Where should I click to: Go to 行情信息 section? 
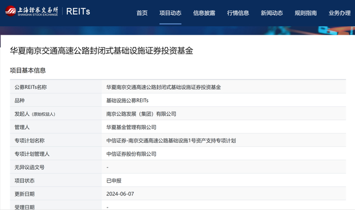tap(237, 13)
